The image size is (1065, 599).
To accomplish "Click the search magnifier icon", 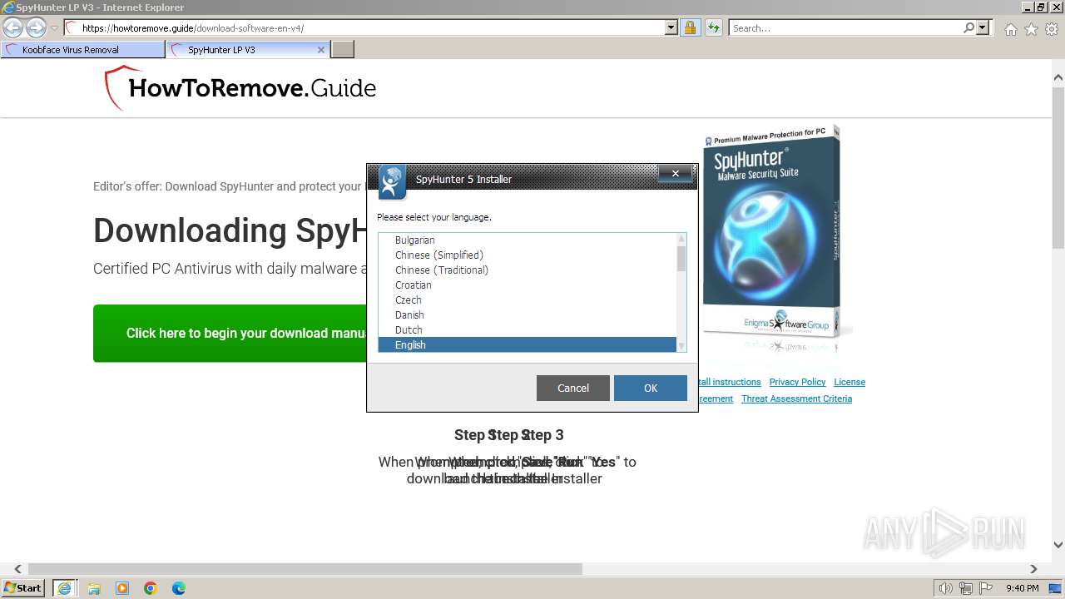I will (968, 28).
